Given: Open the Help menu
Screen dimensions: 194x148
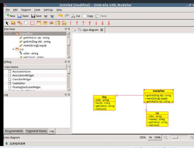Looking at the screenshot, I should (59, 10).
